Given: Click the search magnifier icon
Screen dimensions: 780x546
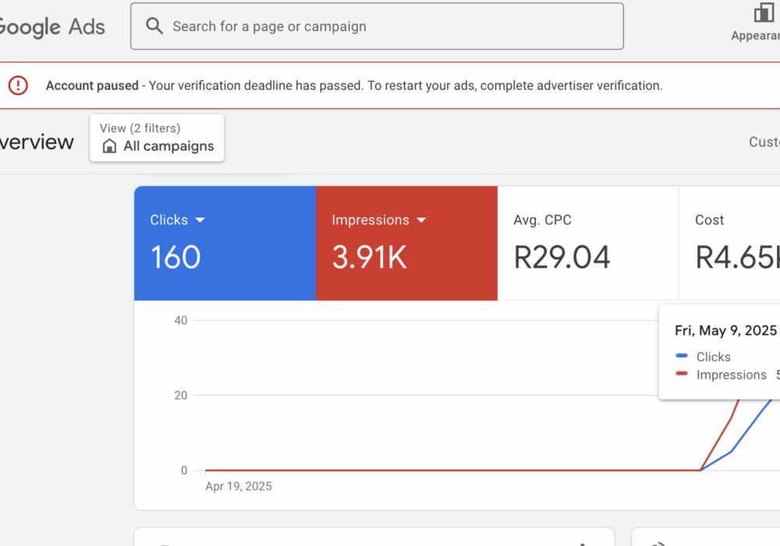Looking at the screenshot, I should (154, 26).
